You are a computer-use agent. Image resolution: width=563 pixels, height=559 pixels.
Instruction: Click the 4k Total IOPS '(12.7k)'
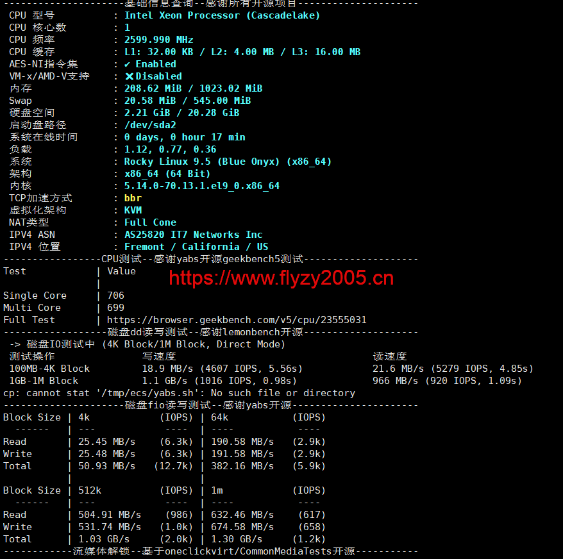(x=173, y=466)
